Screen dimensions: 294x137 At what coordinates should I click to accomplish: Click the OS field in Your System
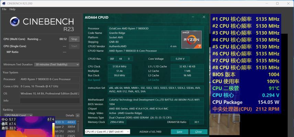pos(50,94)
